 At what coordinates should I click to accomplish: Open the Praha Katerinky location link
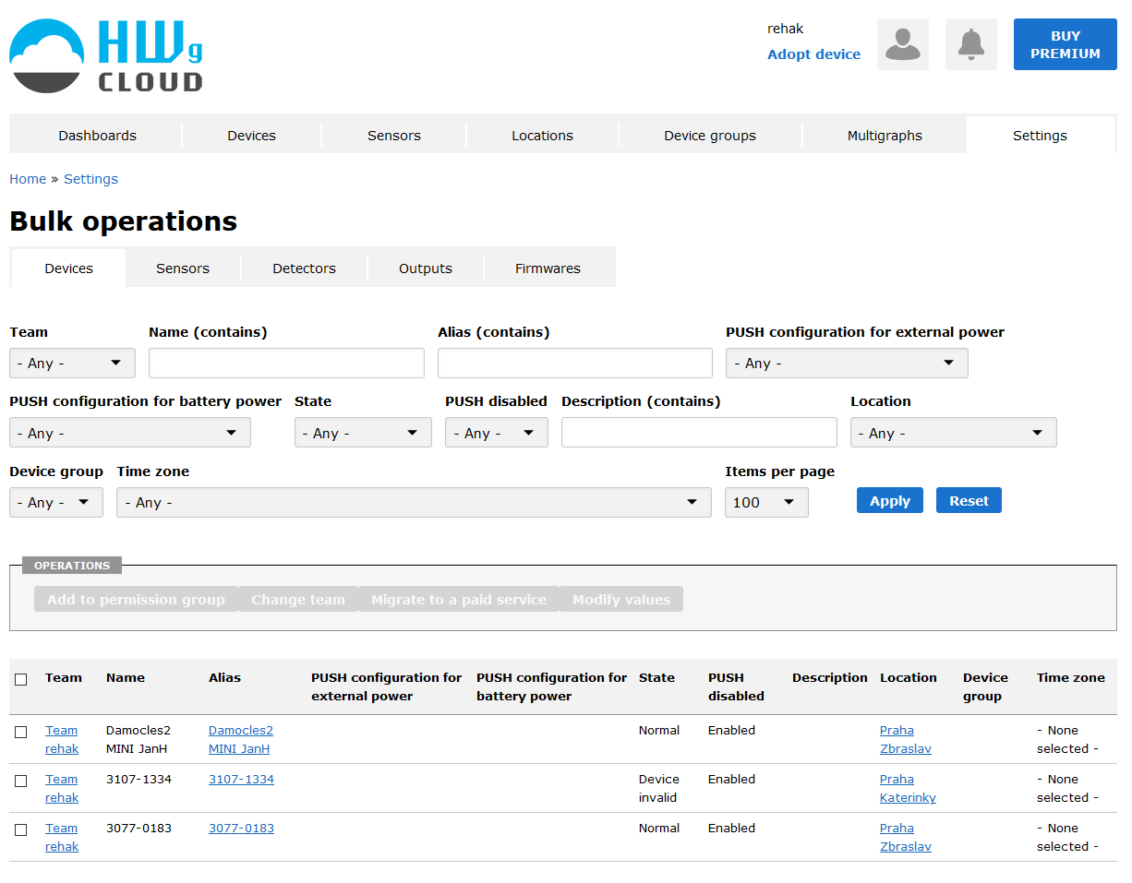tap(908, 789)
